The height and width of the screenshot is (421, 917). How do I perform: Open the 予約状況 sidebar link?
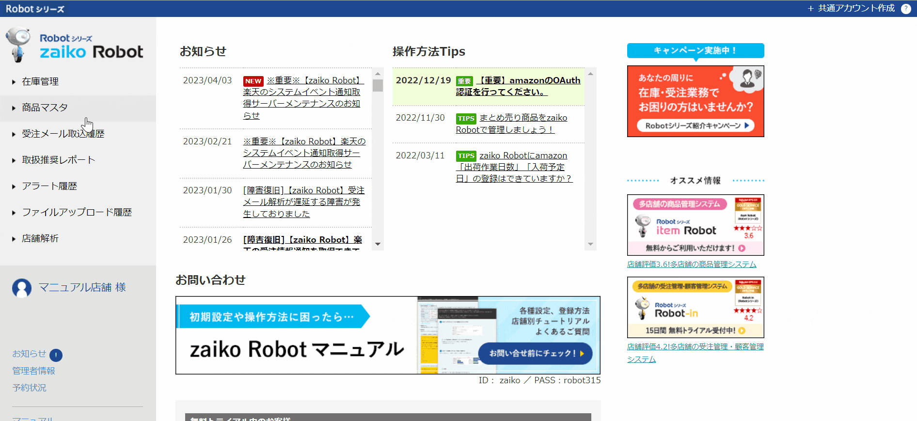[x=29, y=388]
